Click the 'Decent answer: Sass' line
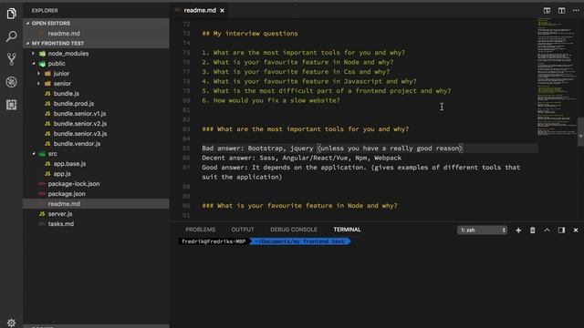This screenshot has height=328, width=584. [302, 158]
